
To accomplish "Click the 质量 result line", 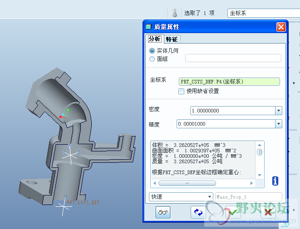I will click(187, 161).
